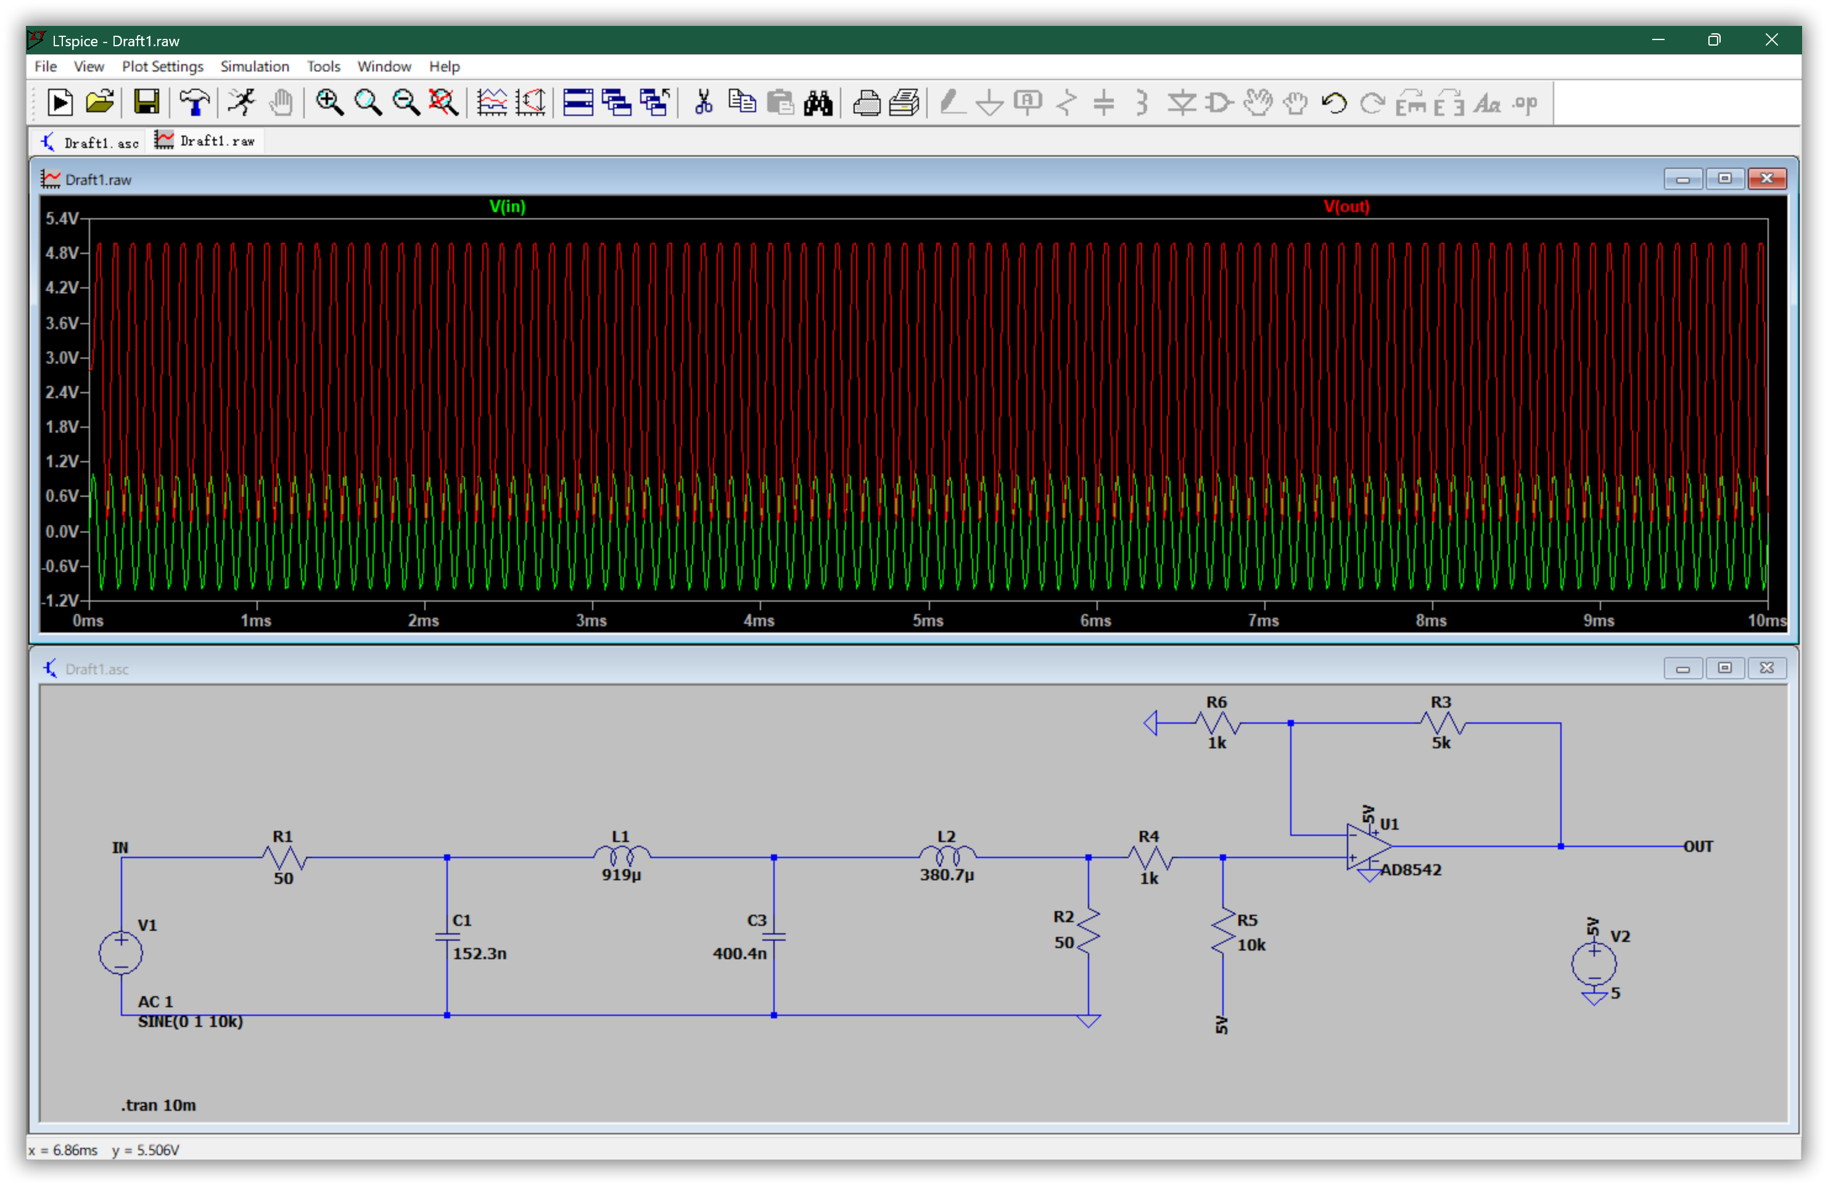Minimize the Draft1.asc schematic window

pos(1683,668)
